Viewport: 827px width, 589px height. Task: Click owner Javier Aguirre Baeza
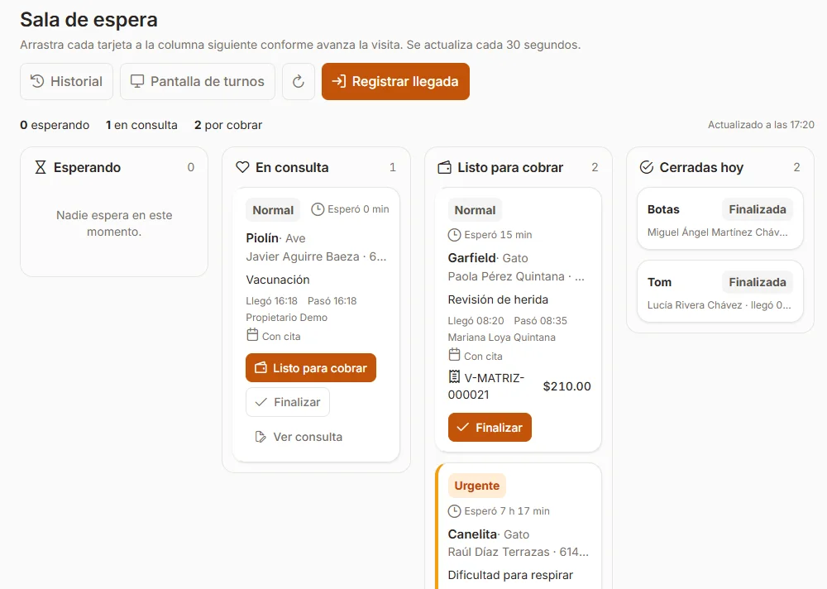[302, 256]
